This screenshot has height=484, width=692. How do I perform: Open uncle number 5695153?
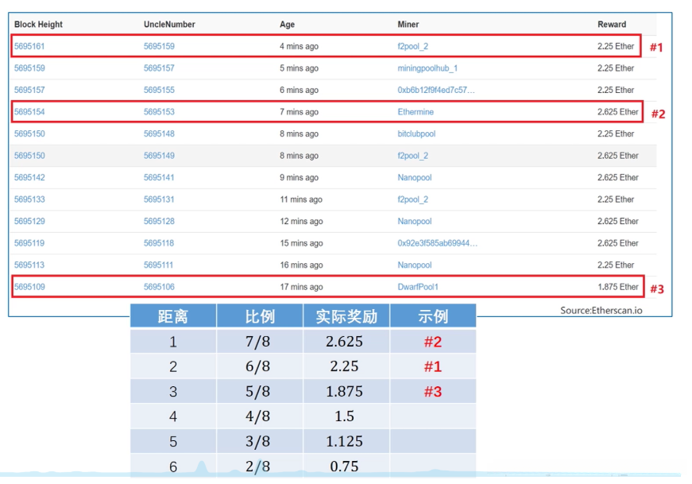[x=159, y=112]
